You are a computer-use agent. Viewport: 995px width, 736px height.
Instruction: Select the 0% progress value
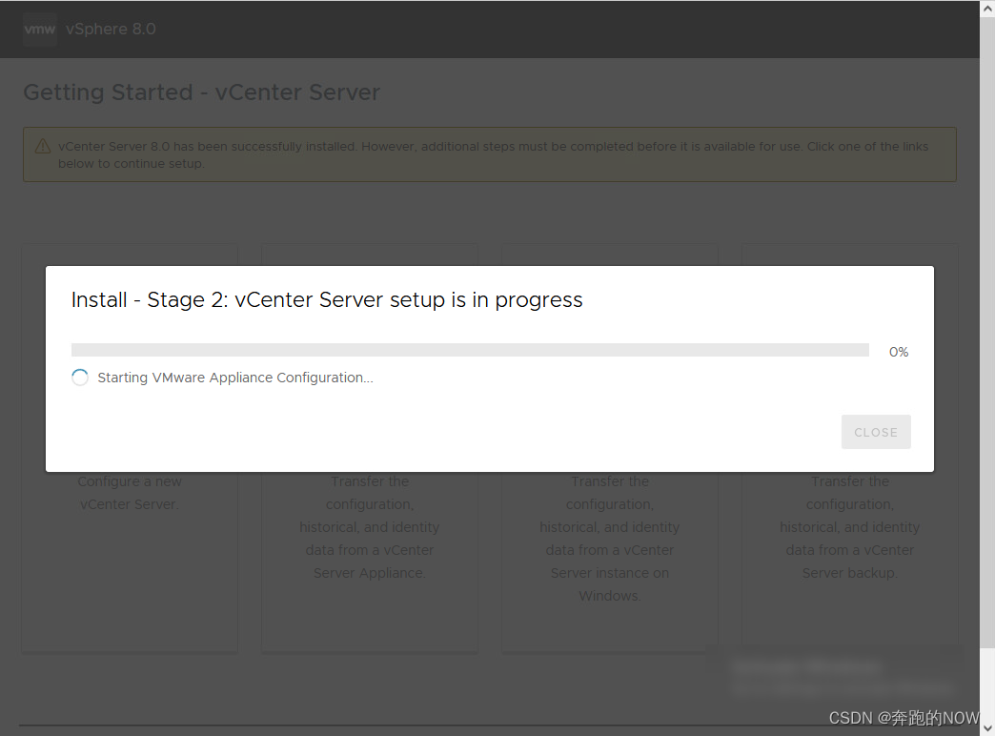coord(899,352)
